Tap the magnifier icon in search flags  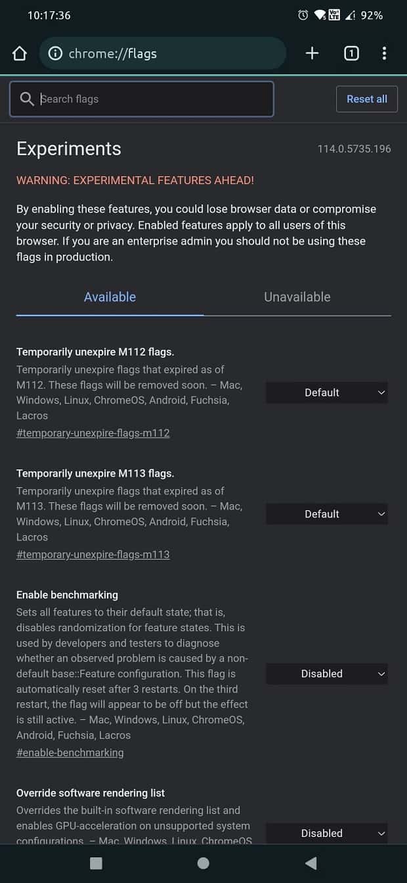pos(27,99)
